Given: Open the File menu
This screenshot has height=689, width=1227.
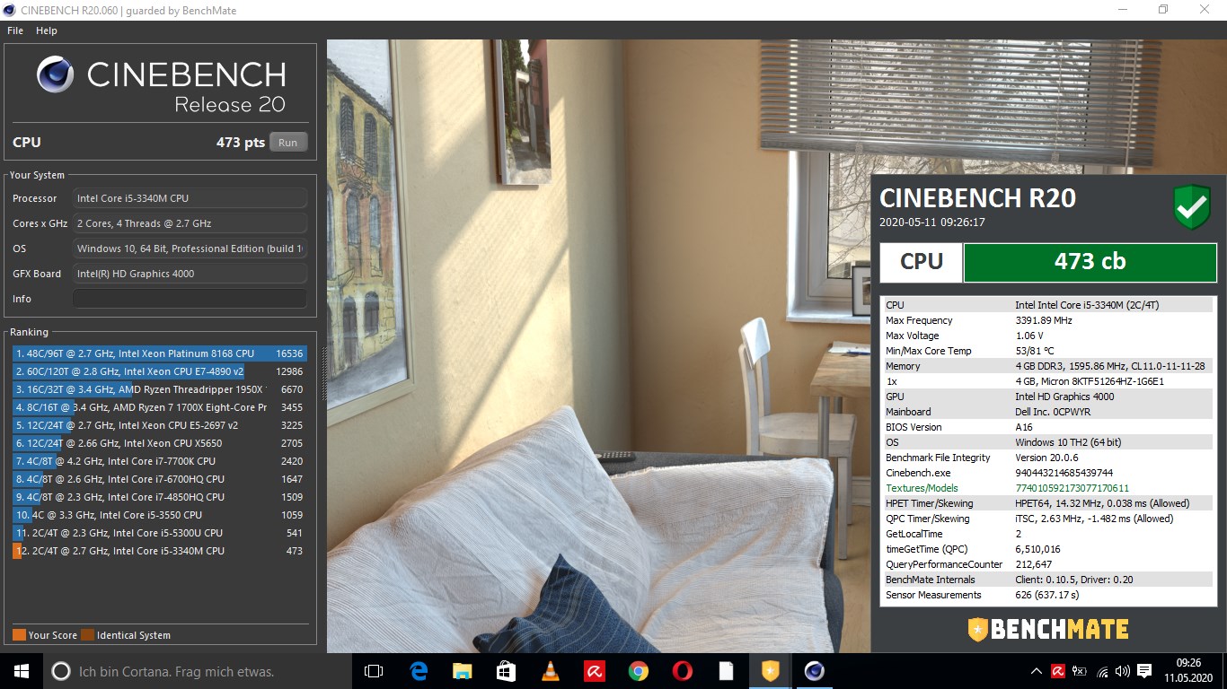Looking at the screenshot, I should (x=15, y=31).
